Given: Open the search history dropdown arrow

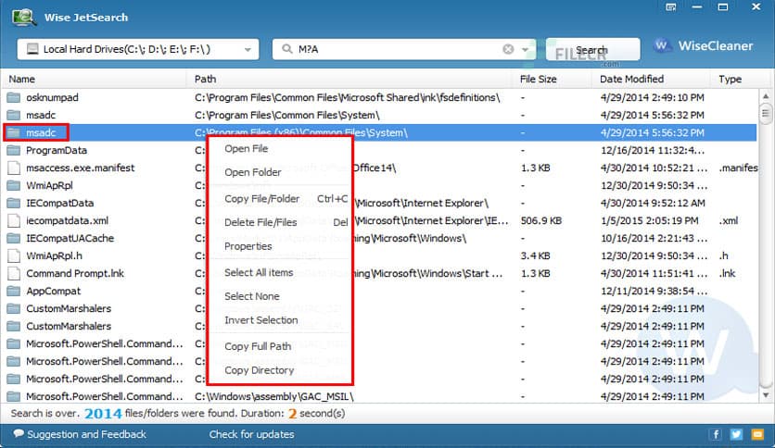Looking at the screenshot, I should coord(525,49).
